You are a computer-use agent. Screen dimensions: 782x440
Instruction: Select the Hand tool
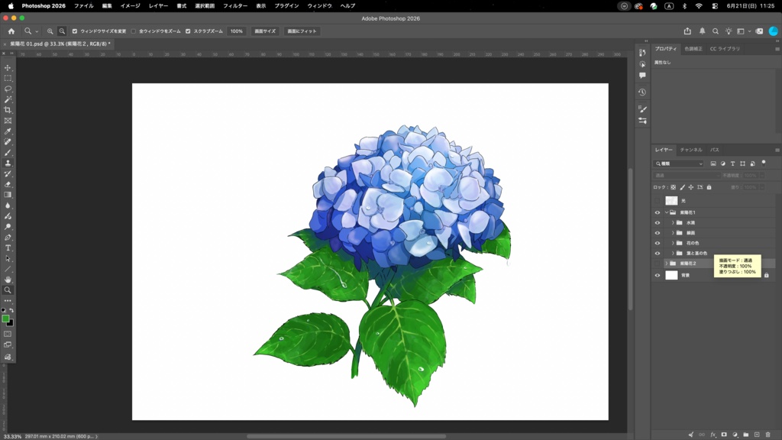tap(8, 280)
